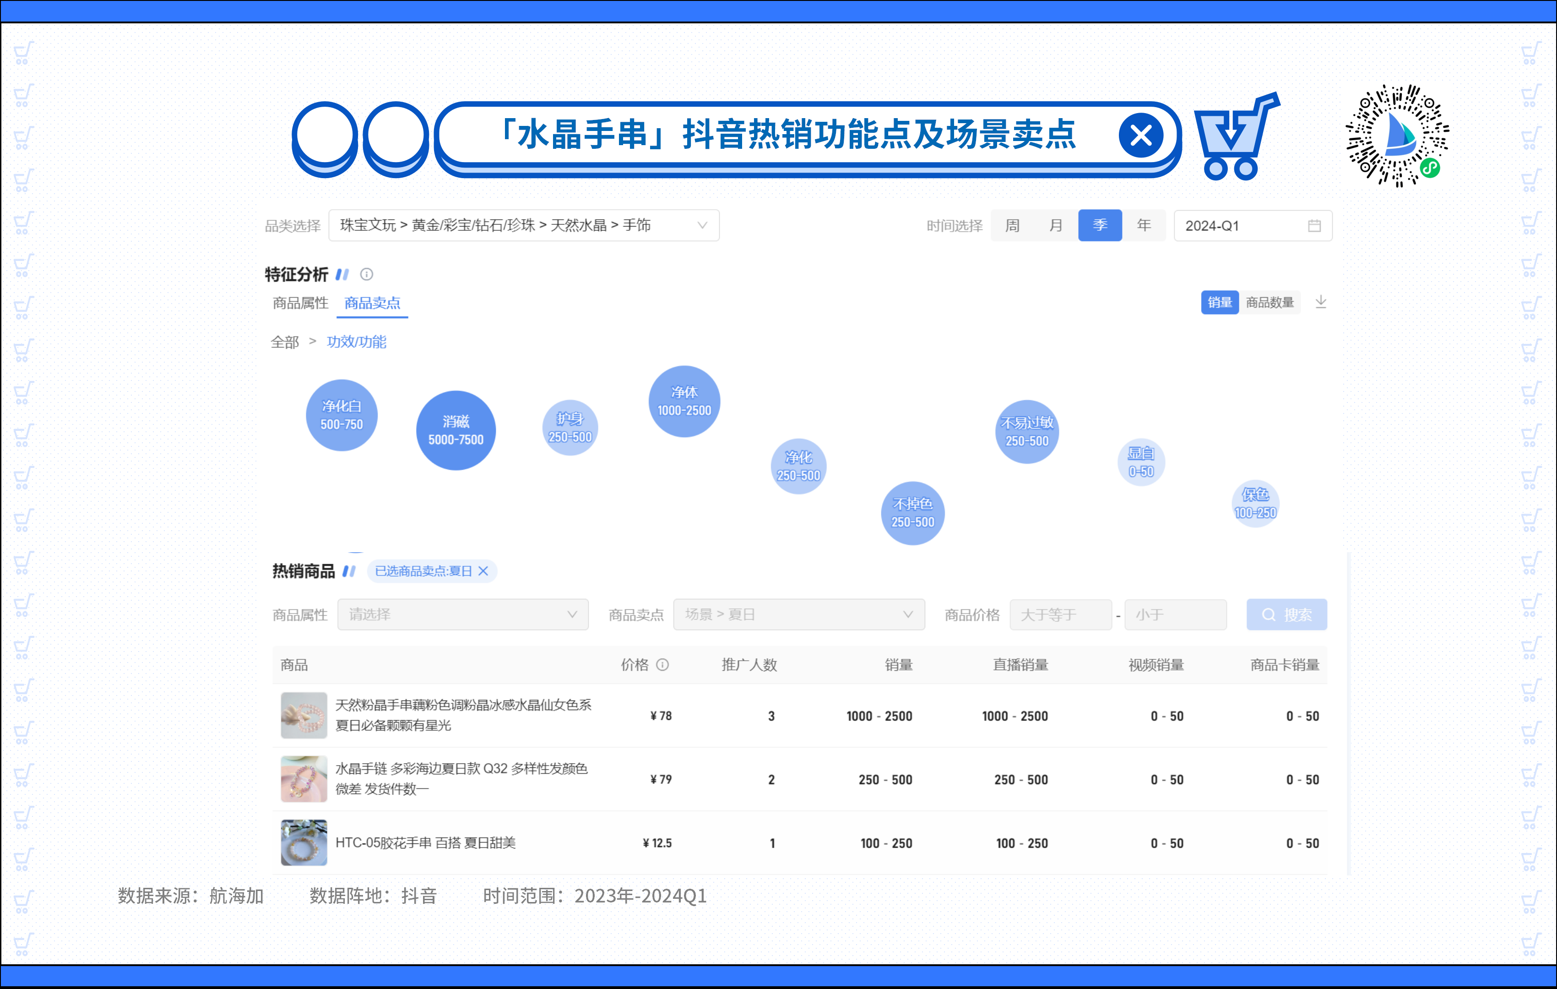
Task: Click the QR code mini-program image
Action: click(1397, 136)
